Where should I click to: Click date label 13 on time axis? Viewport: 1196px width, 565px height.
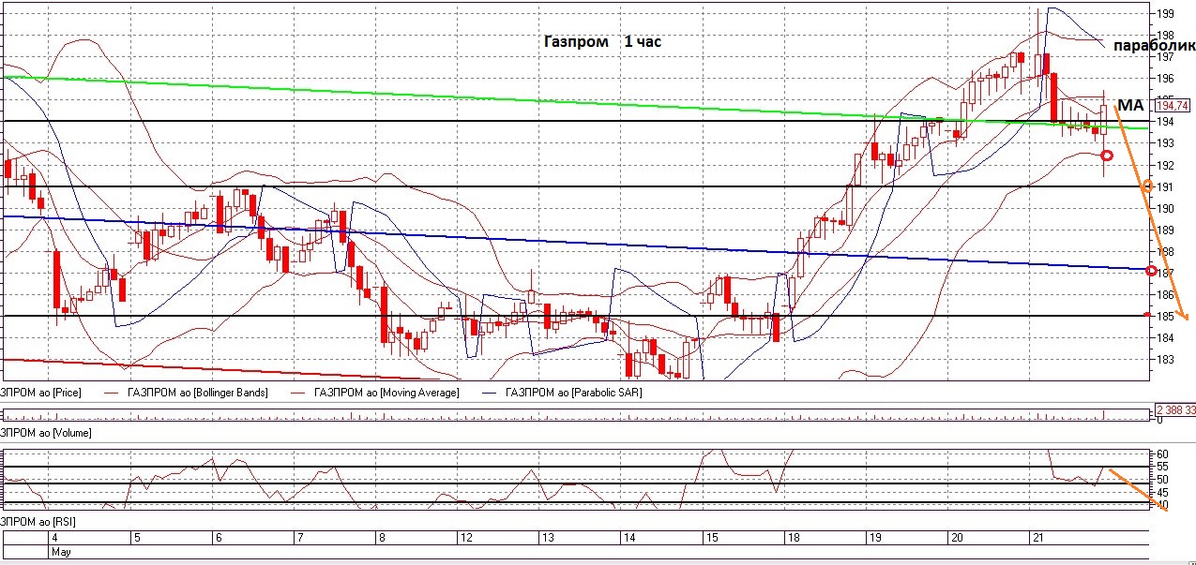(x=546, y=538)
